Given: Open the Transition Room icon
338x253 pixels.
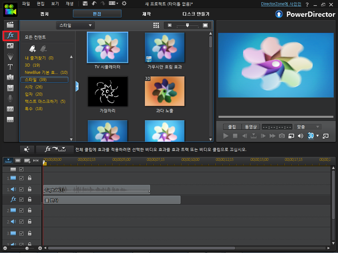Looking at the screenshot, I should pos(10,77).
